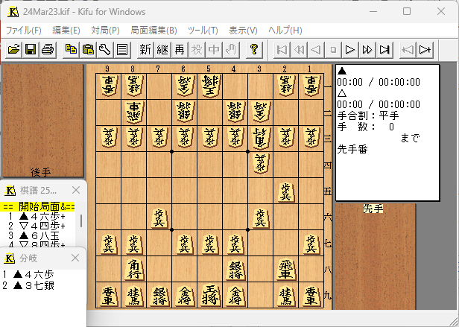Screen dimensions: 459x327
Task: Click the Print icon in toolbar
Action: [x=48, y=49]
